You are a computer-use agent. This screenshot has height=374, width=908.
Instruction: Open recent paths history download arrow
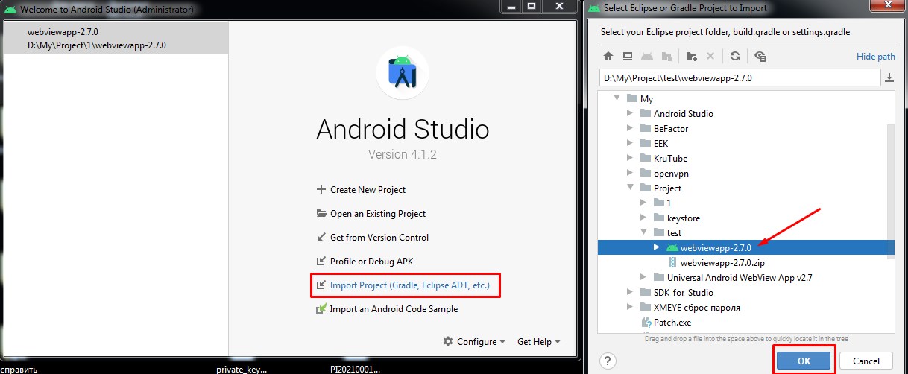889,77
